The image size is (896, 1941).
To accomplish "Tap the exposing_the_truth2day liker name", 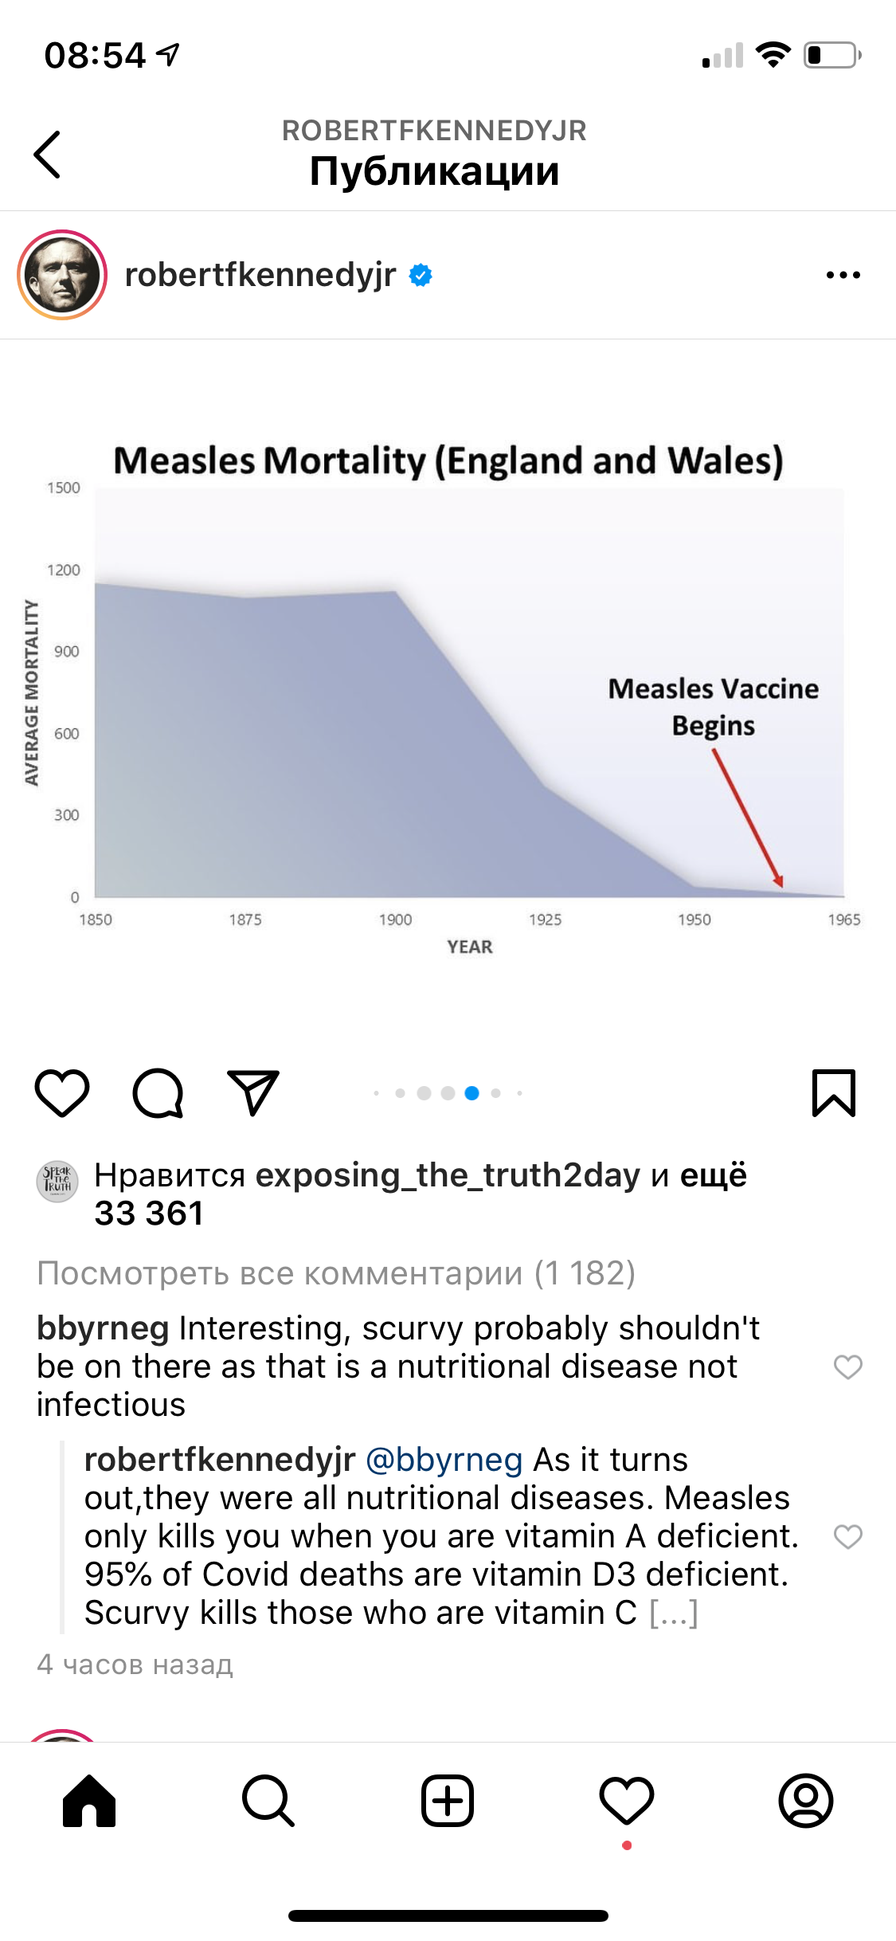I will tap(448, 1175).
